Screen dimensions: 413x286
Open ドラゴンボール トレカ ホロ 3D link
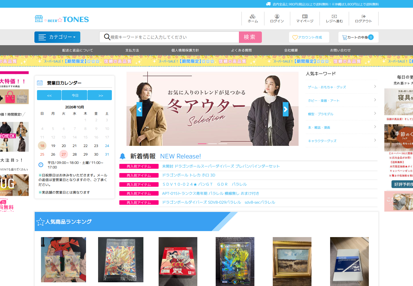click(189, 175)
